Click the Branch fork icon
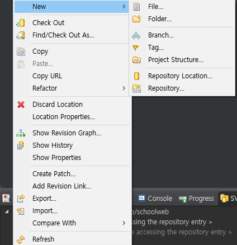Screen dimensions: 237x245 click(x=136, y=35)
